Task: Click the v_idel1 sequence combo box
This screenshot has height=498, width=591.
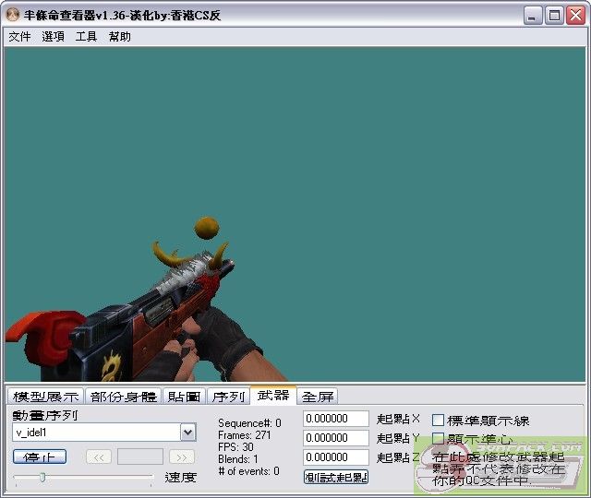Action: click(x=96, y=433)
